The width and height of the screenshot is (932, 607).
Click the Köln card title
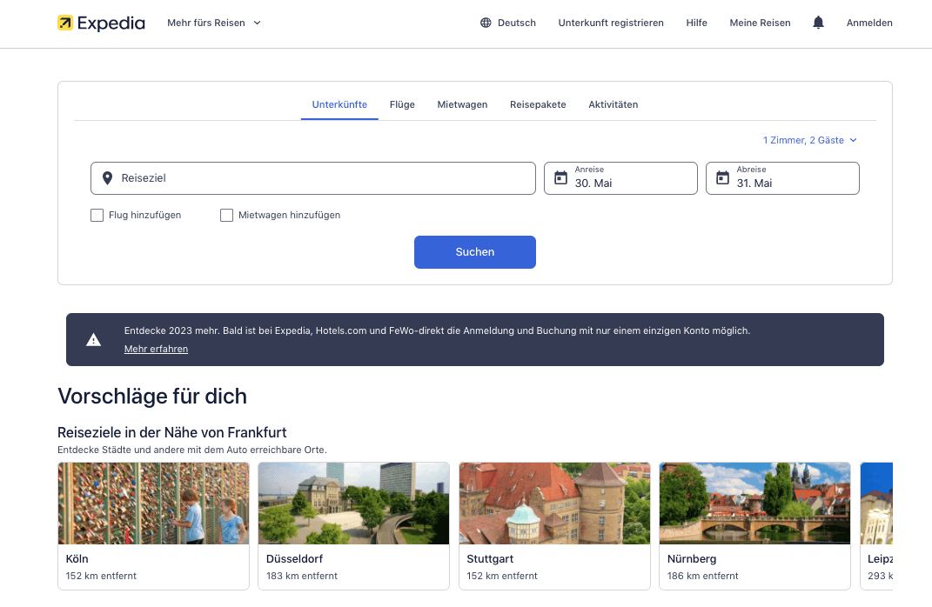[x=77, y=559]
